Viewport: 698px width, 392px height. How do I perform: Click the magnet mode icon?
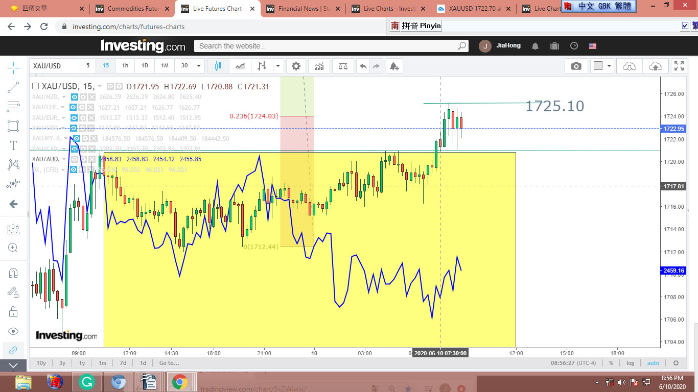coord(13,273)
